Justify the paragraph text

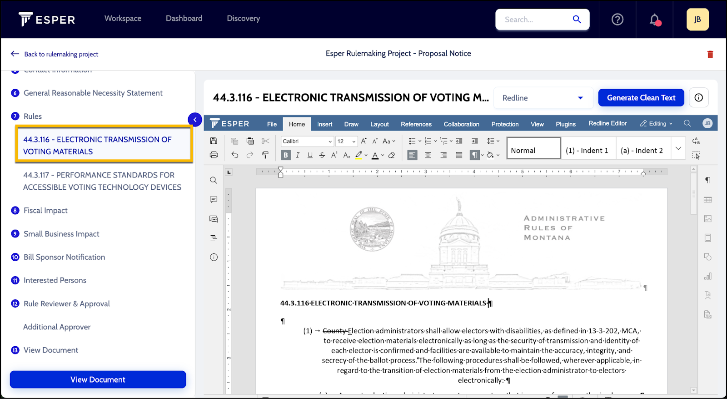tap(459, 155)
